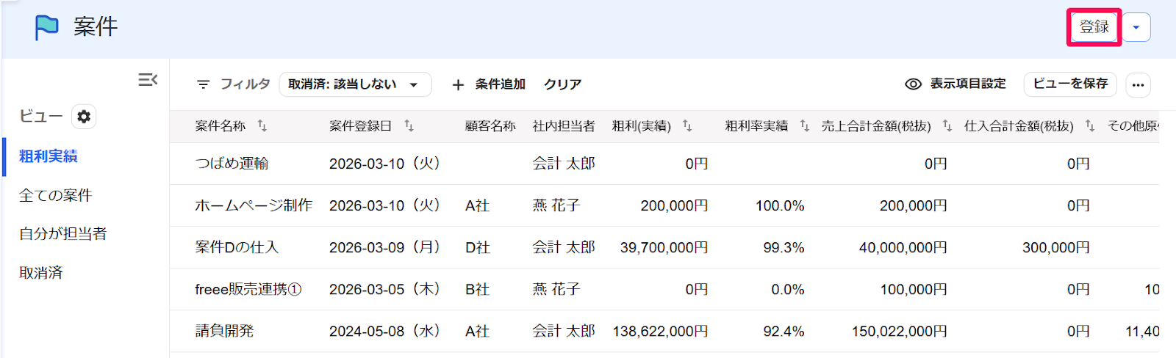This screenshot has height=358, width=1176.
Task: Open the dropdown arrow beside 登録
Action: [x=1136, y=28]
